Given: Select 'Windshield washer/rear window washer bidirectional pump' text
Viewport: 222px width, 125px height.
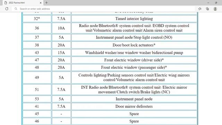Looking at the screenshot, I should 134,52.
